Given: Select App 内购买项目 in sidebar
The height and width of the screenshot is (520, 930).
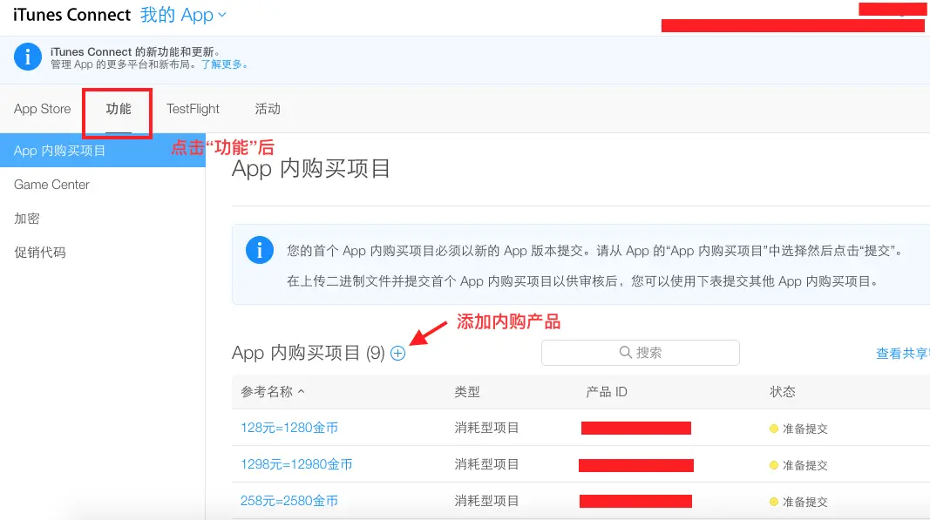Looking at the screenshot, I should point(103,151).
